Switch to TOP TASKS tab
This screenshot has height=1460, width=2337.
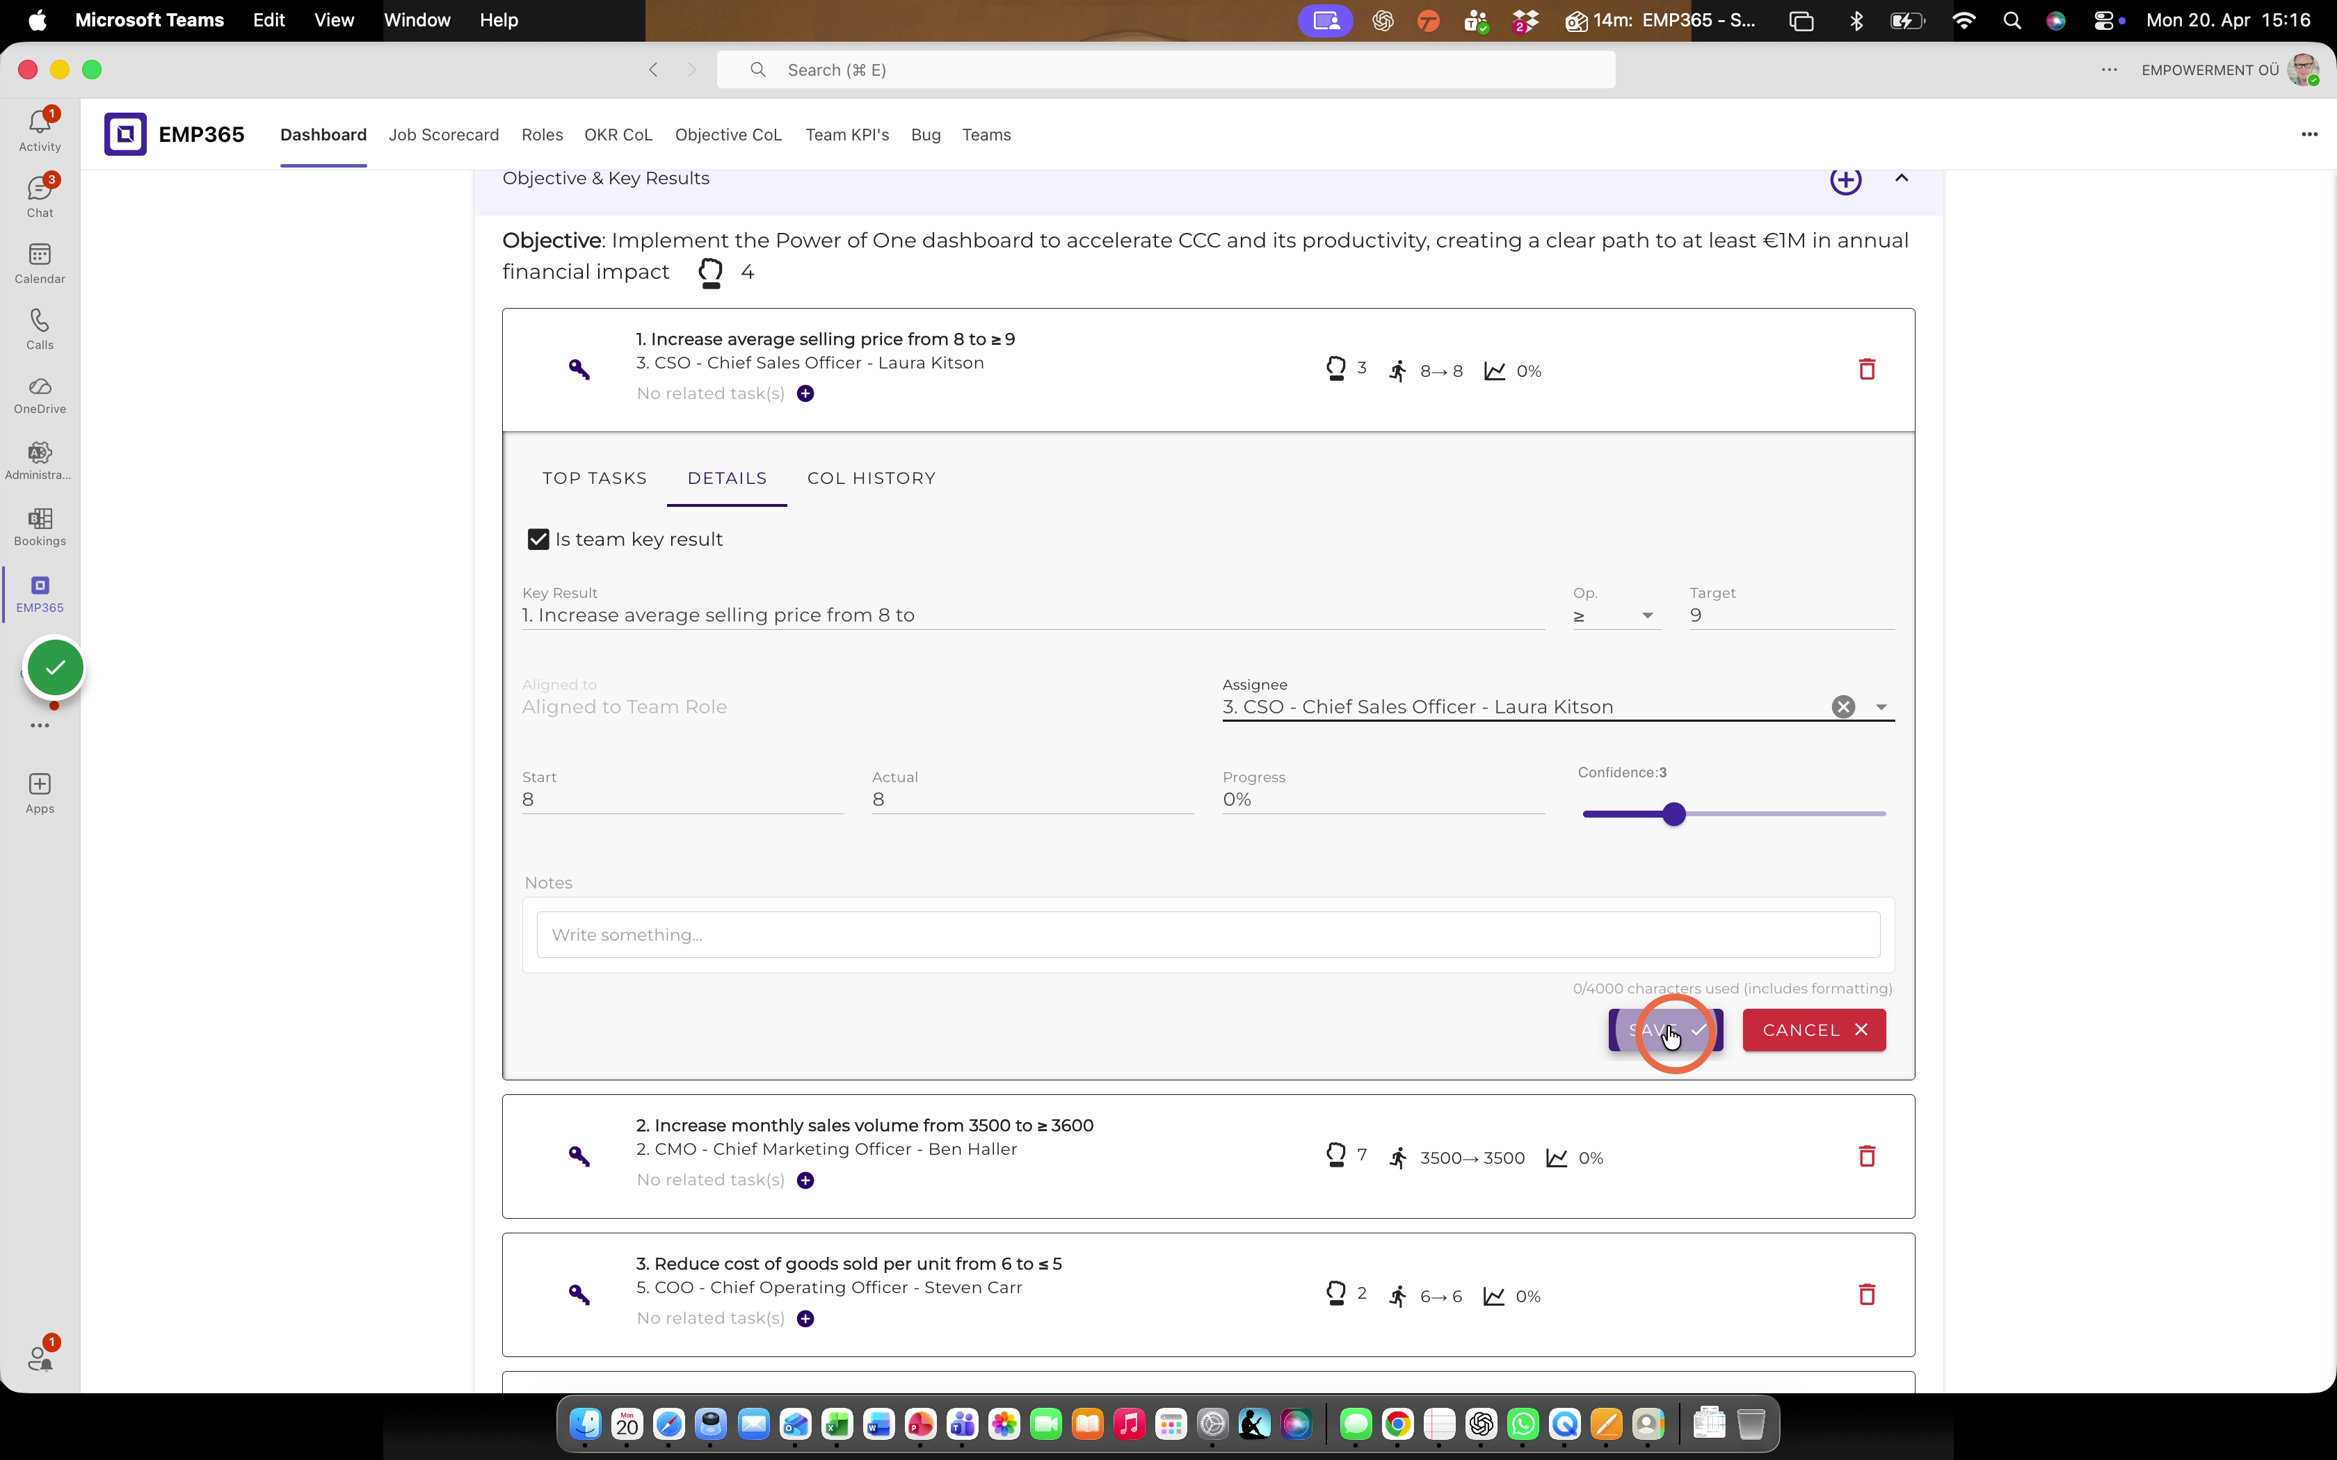[594, 478]
